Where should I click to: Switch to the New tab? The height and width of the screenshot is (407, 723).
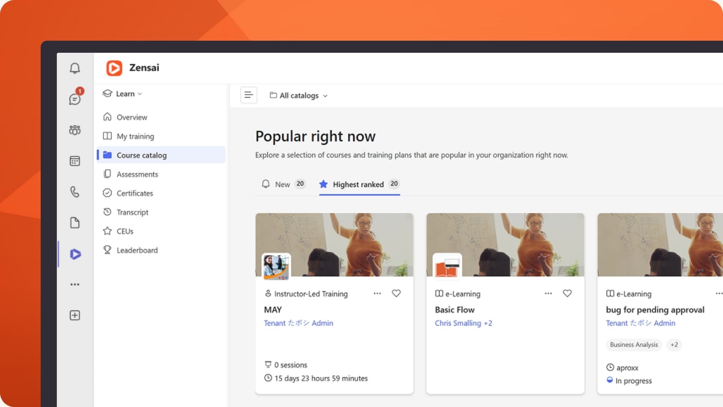pos(284,184)
